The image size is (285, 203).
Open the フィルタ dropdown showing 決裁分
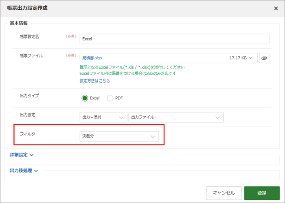[119, 136]
